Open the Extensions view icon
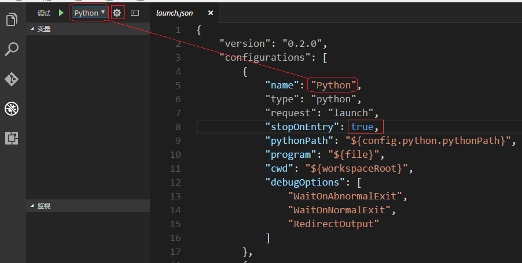The height and width of the screenshot is (263, 522). pos(12,138)
